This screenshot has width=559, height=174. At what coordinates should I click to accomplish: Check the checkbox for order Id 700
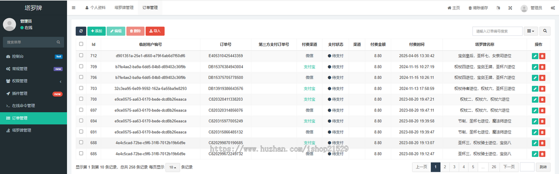(81, 99)
